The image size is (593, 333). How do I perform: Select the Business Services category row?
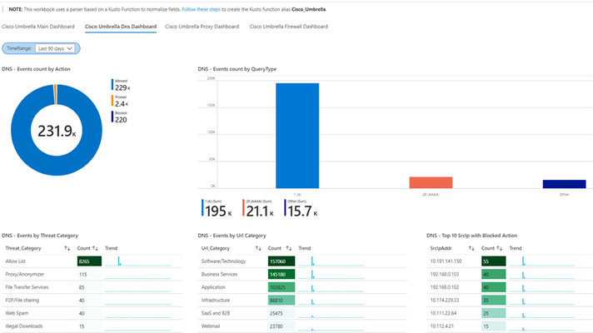(302, 275)
